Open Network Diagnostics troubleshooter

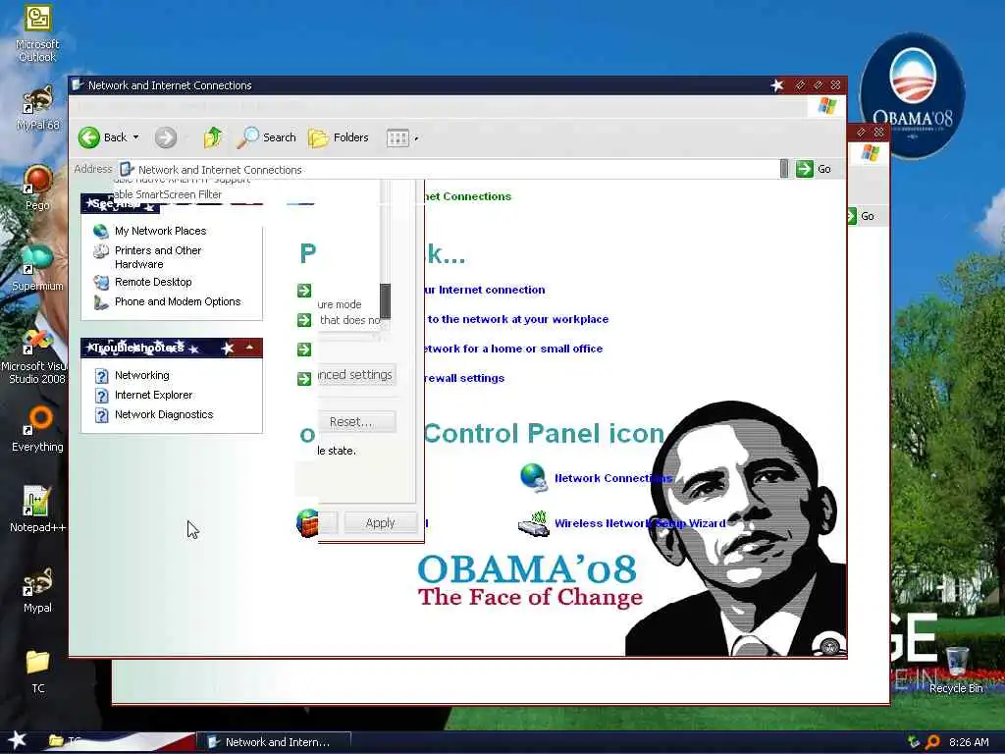164,414
